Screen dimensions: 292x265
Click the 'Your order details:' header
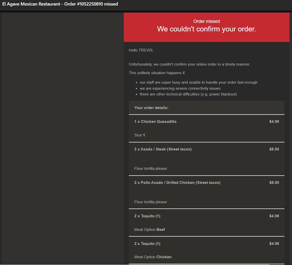tap(151, 108)
